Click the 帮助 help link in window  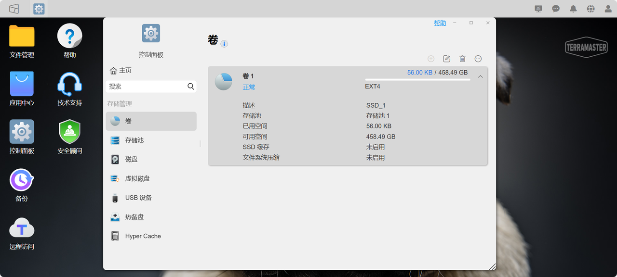coord(440,23)
